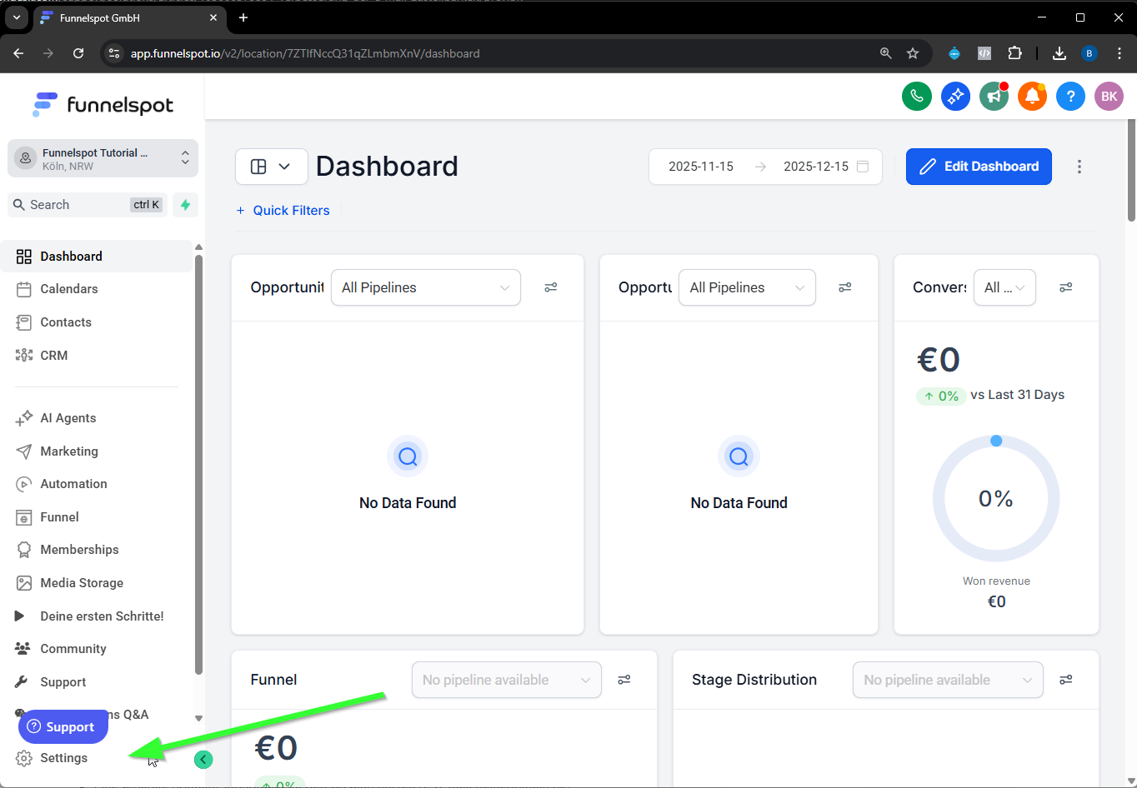This screenshot has height=788, width=1137.
Task: Click the browser zoom magnifier icon
Action: pos(885,53)
